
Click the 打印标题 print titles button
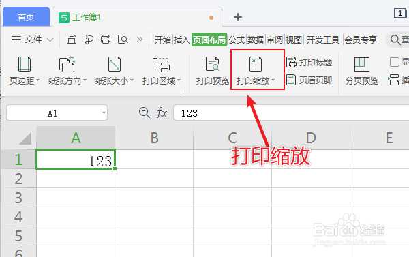(309, 62)
